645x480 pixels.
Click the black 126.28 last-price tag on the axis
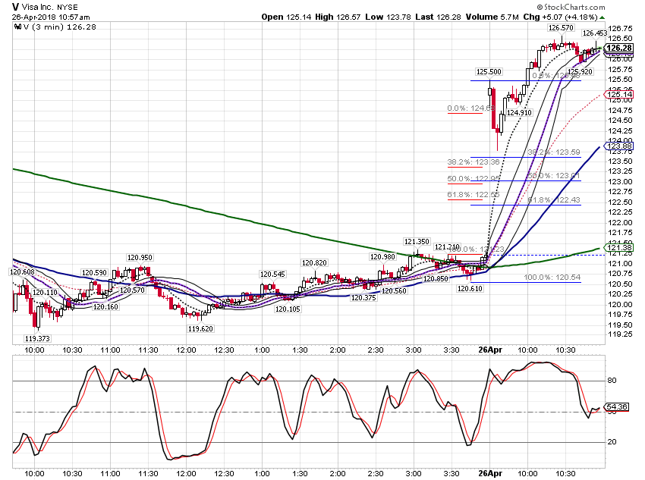(x=619, y=48)
